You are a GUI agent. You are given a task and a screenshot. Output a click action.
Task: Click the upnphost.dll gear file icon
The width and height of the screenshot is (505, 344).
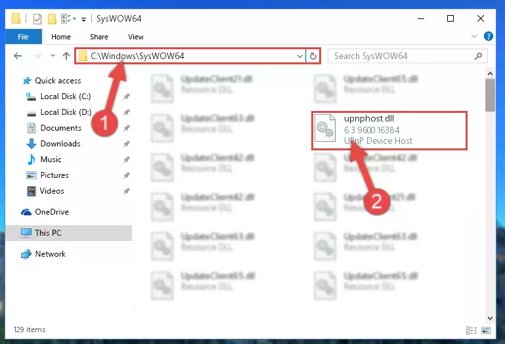[x=325, y=129]
